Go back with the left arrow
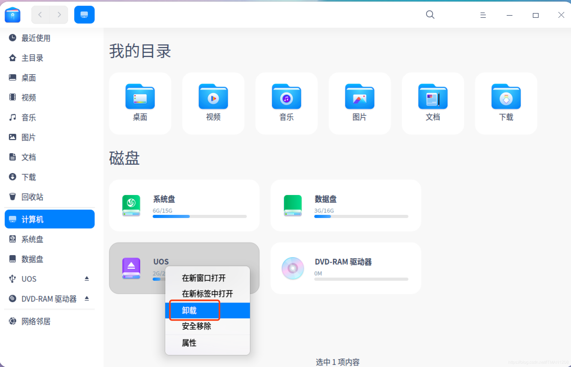The height and width of the screenshot is (367, 571). [x=40, y=15]
